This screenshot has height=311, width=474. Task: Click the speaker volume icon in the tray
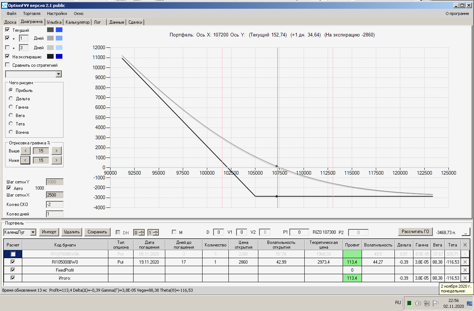418,303
